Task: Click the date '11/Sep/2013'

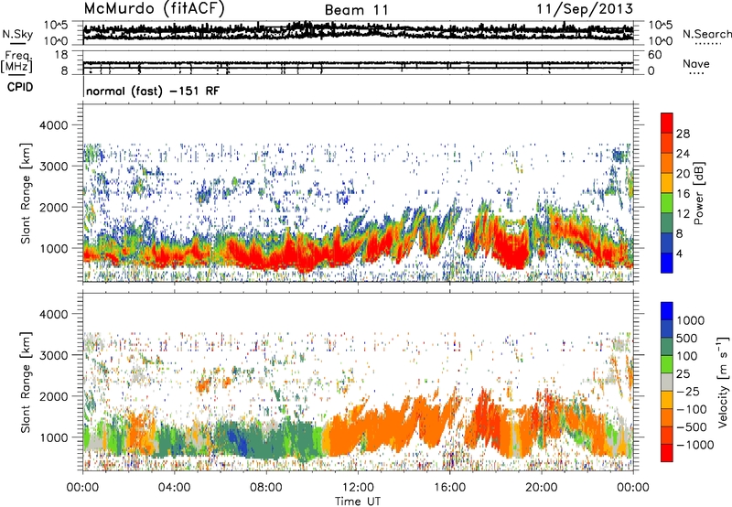Action: click(x=585, y=9)
